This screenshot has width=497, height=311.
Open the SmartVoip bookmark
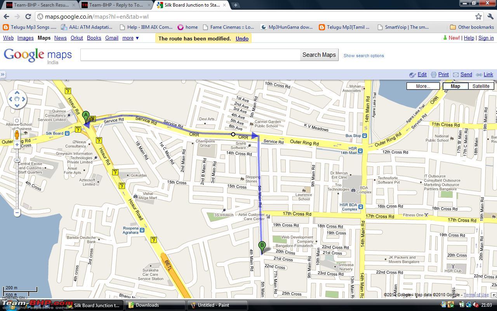point(403,27)
